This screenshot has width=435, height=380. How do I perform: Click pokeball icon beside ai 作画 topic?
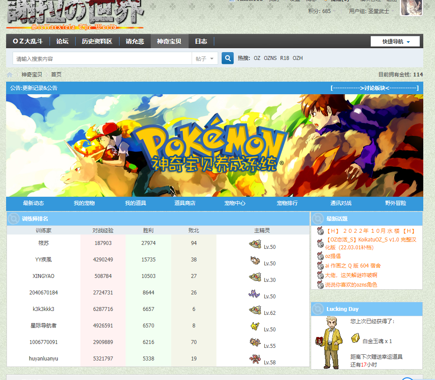tap(320, 265)
